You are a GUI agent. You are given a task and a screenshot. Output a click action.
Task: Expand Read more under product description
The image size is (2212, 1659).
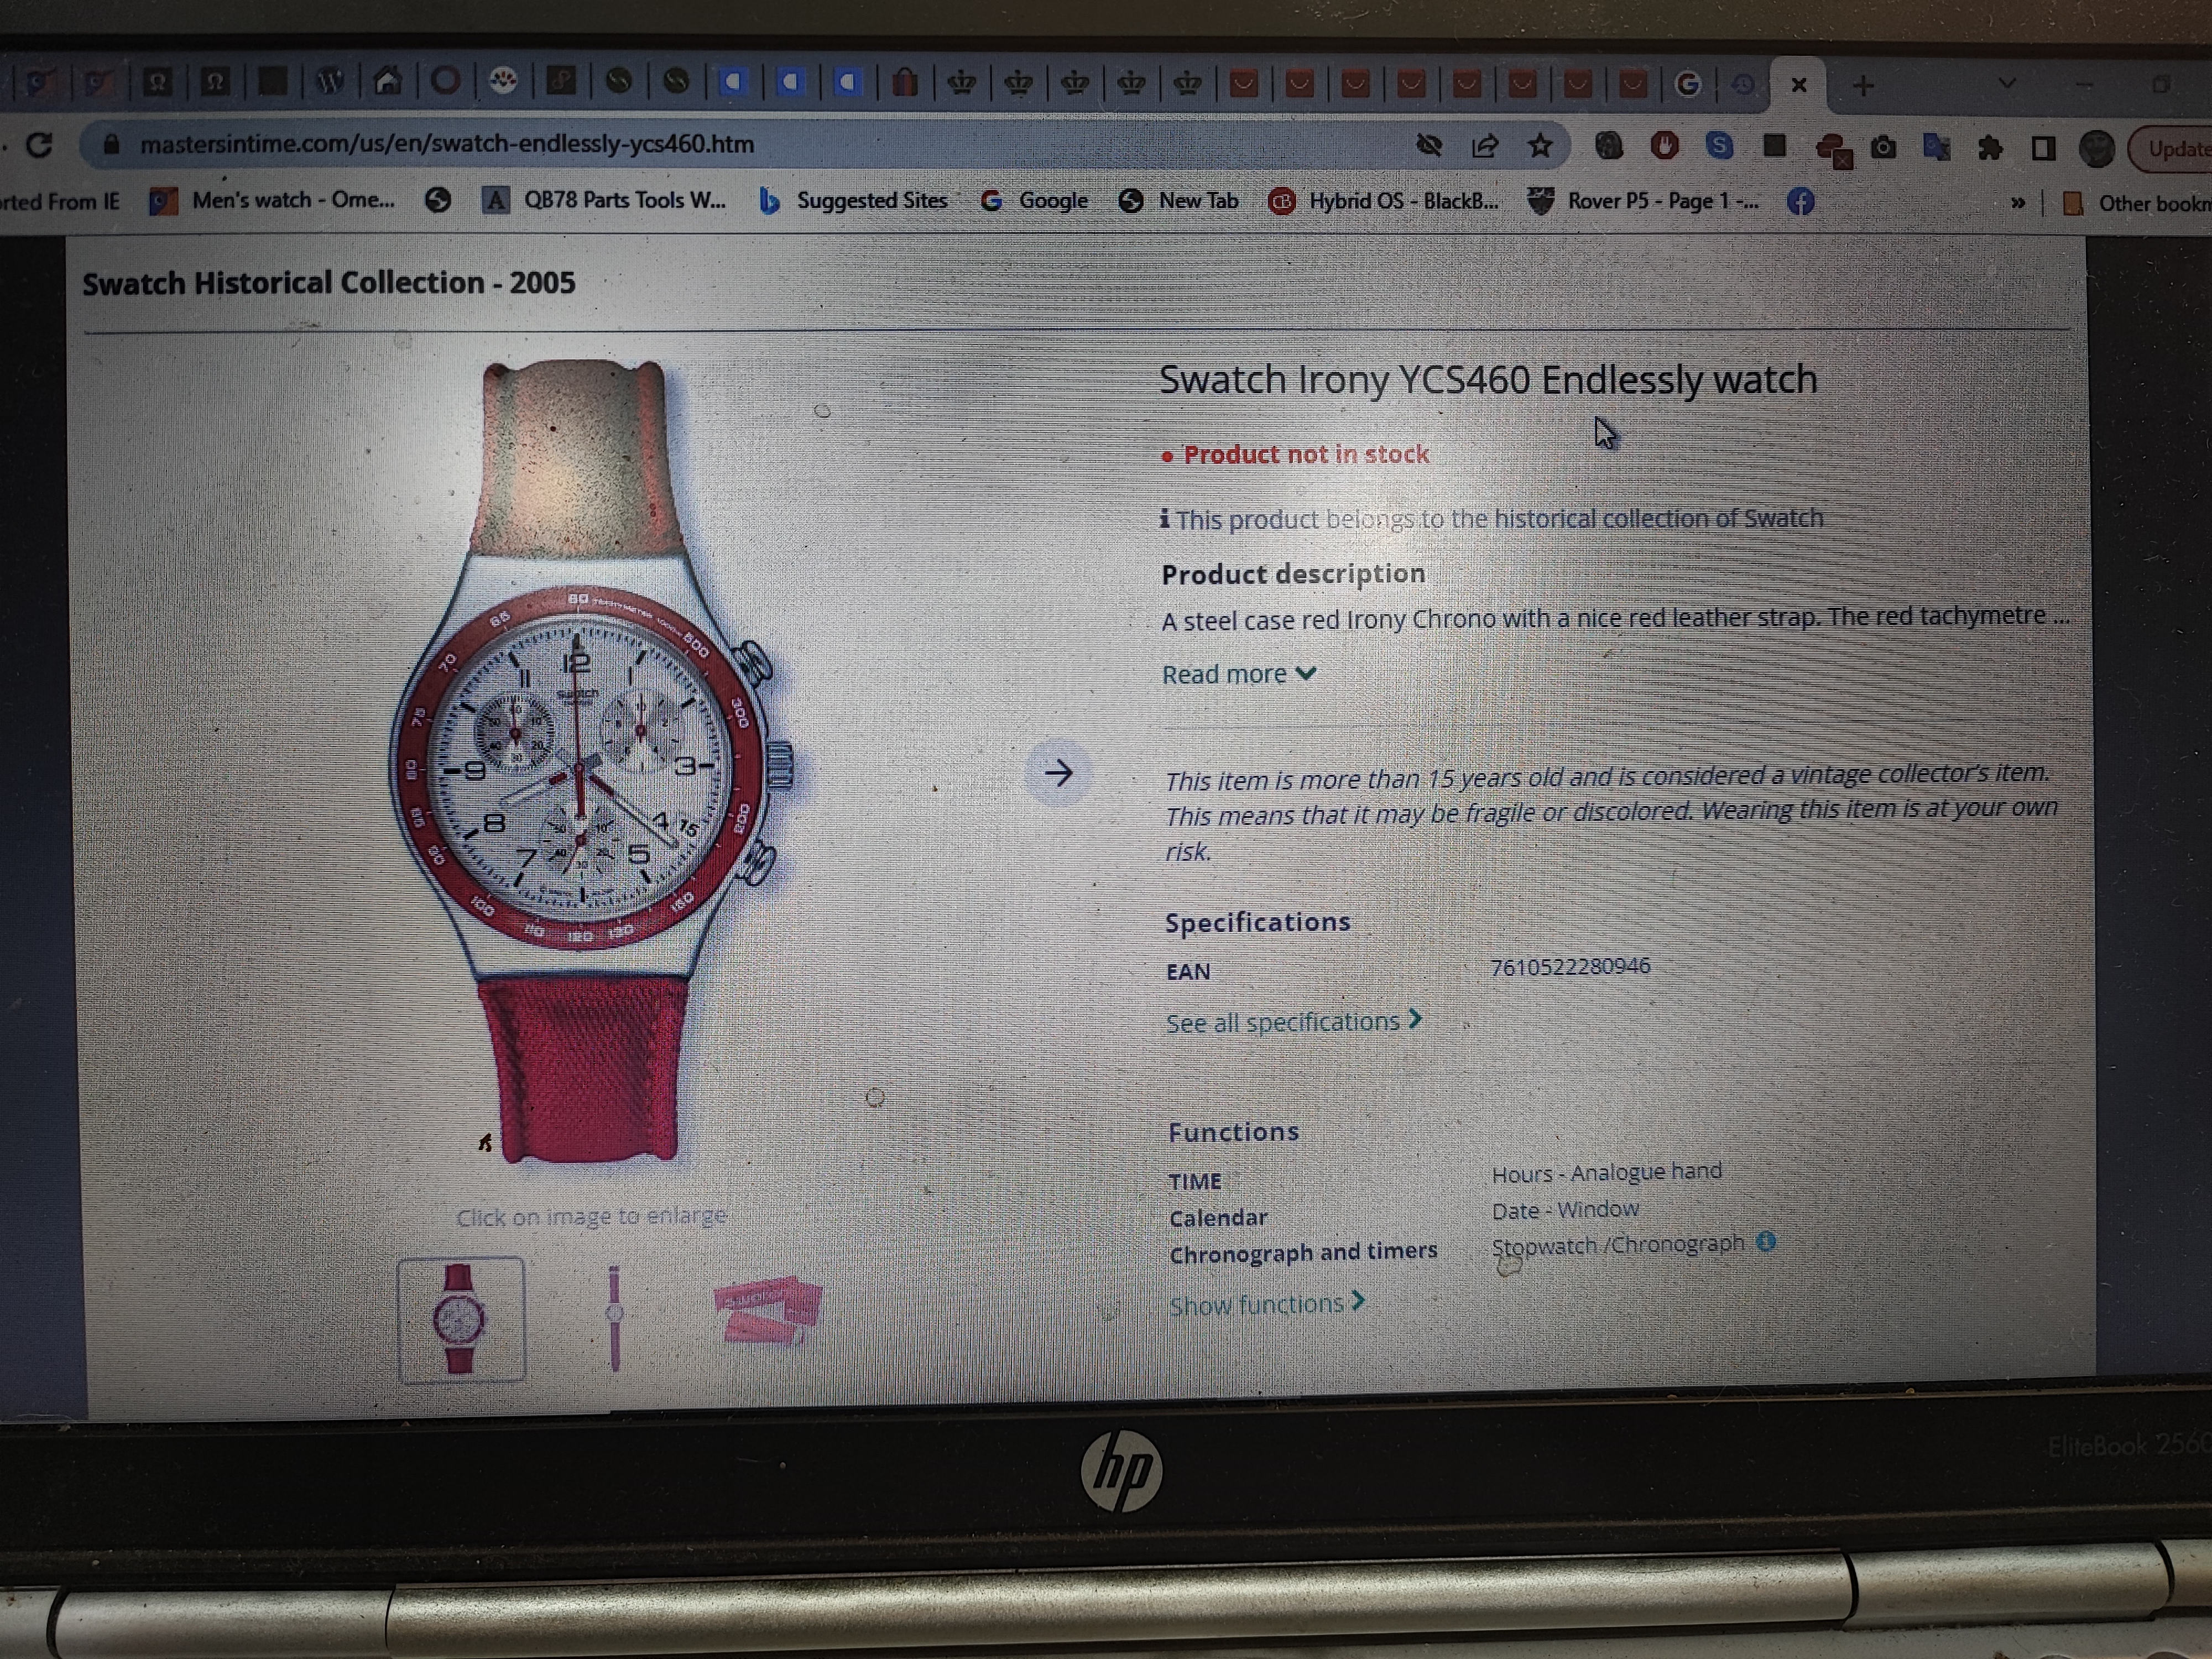(1238, 675)
